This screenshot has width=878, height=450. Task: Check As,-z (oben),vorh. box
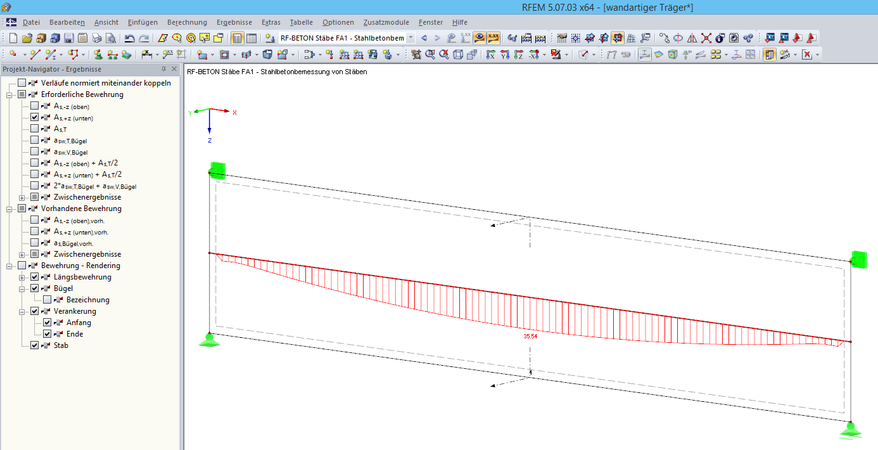[x=34, y=220]
